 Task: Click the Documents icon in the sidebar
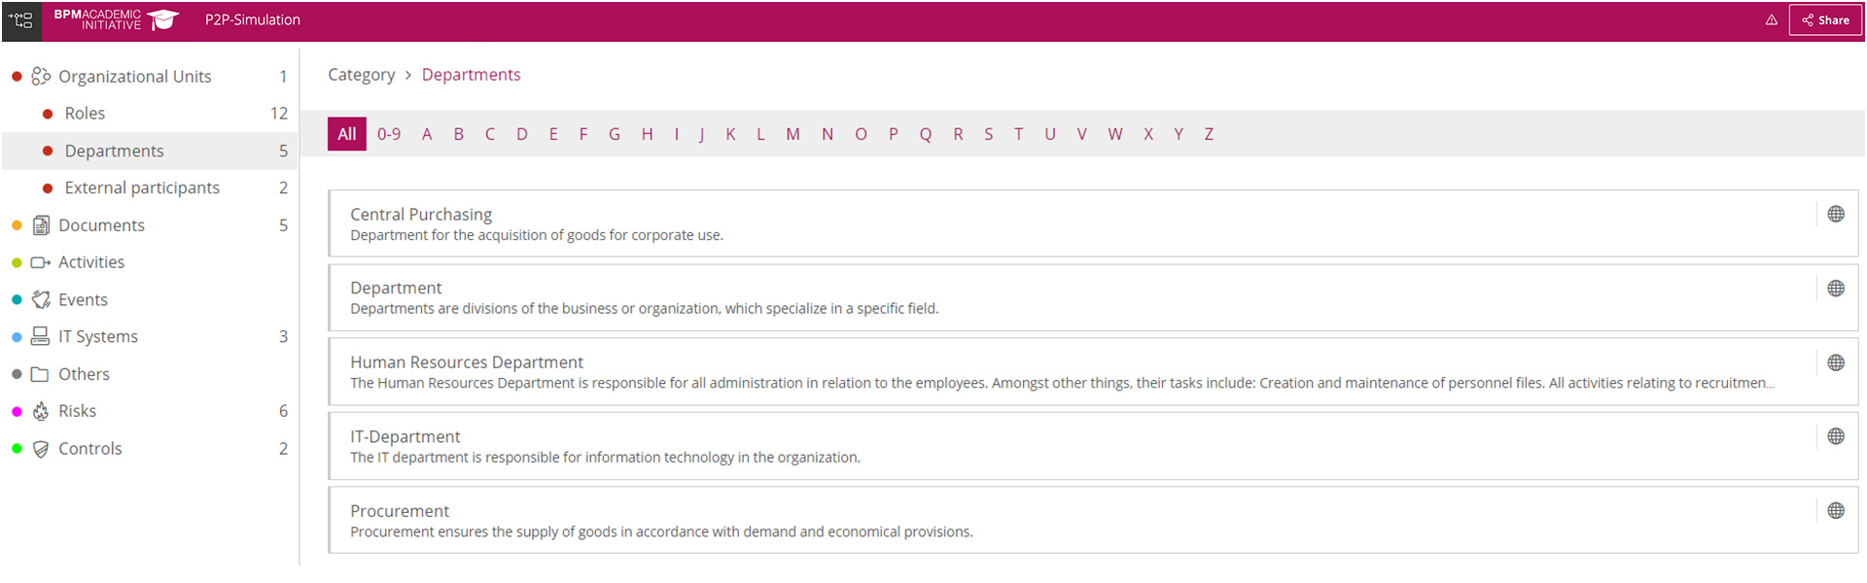click(41, 225)
